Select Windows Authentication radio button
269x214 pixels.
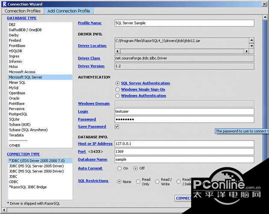[117, 96]
